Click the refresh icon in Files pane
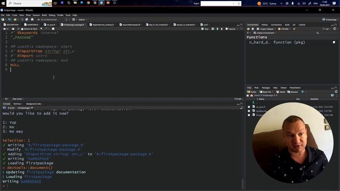 [x=336, y=92]
